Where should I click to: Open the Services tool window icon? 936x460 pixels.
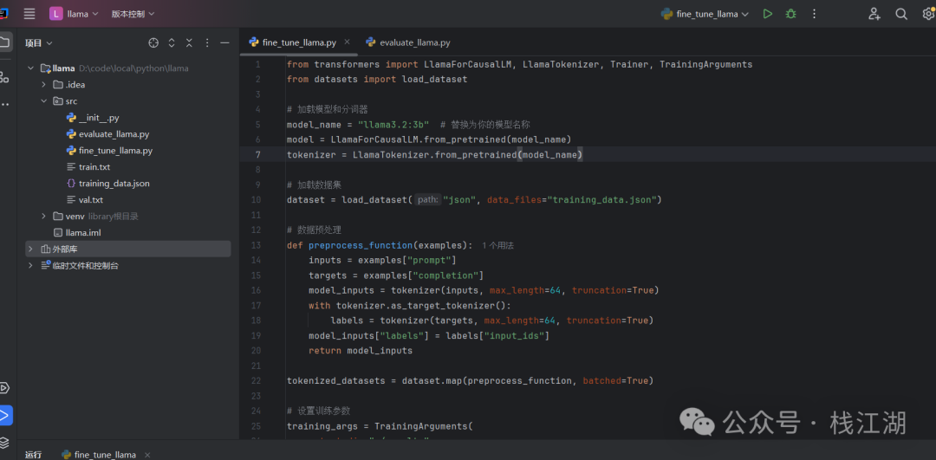(x=4, y=388)
